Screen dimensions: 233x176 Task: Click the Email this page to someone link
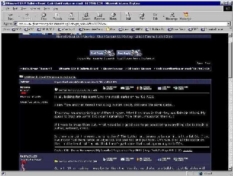(x=57, y=77)
